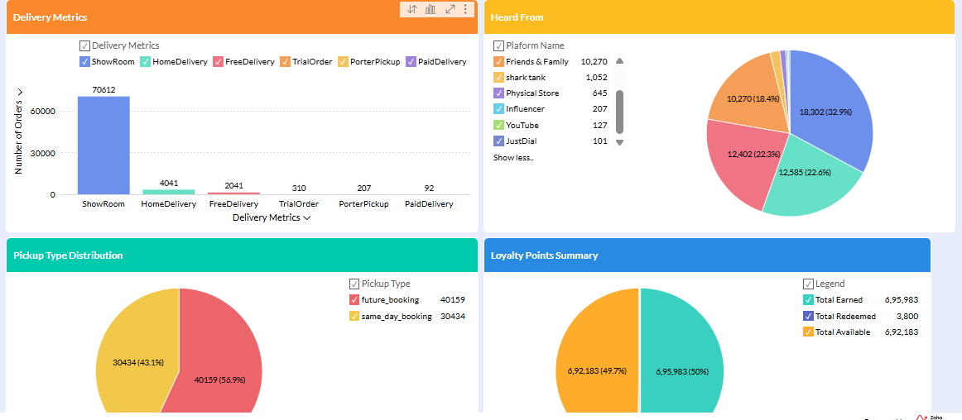Click the Delivery Metrics panel title
This screenshot has height=420, width=962.
(x=50, y=17)
